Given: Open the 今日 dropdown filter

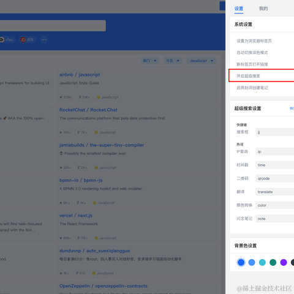Looking at the screenshot, I should click(x=173, y=61).
